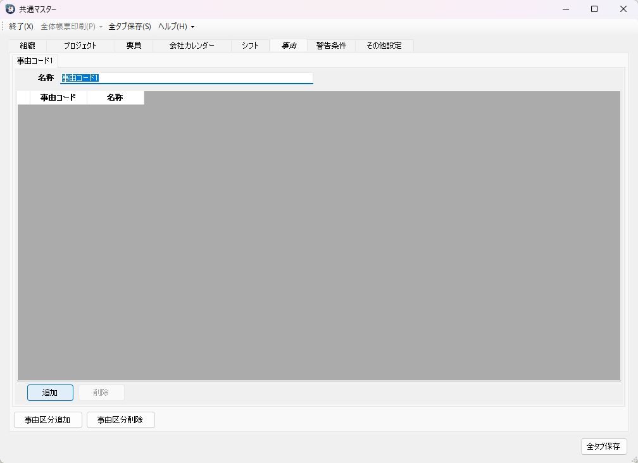Click the 名称 column header in grid
The height and width of the screenshot is (463, 638).
115,98
